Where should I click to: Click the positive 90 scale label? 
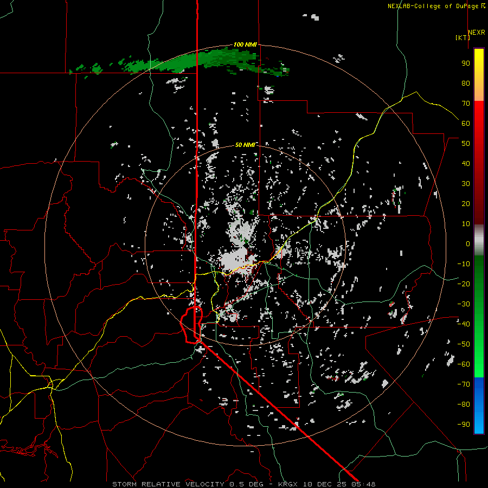pos(466,63)
